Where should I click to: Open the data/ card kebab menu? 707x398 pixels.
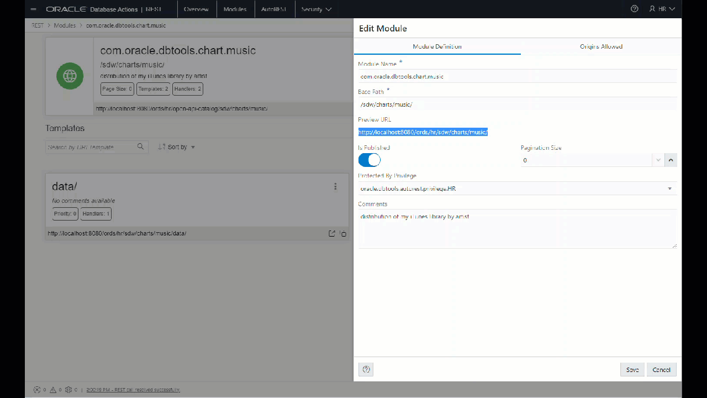point(335,187)
